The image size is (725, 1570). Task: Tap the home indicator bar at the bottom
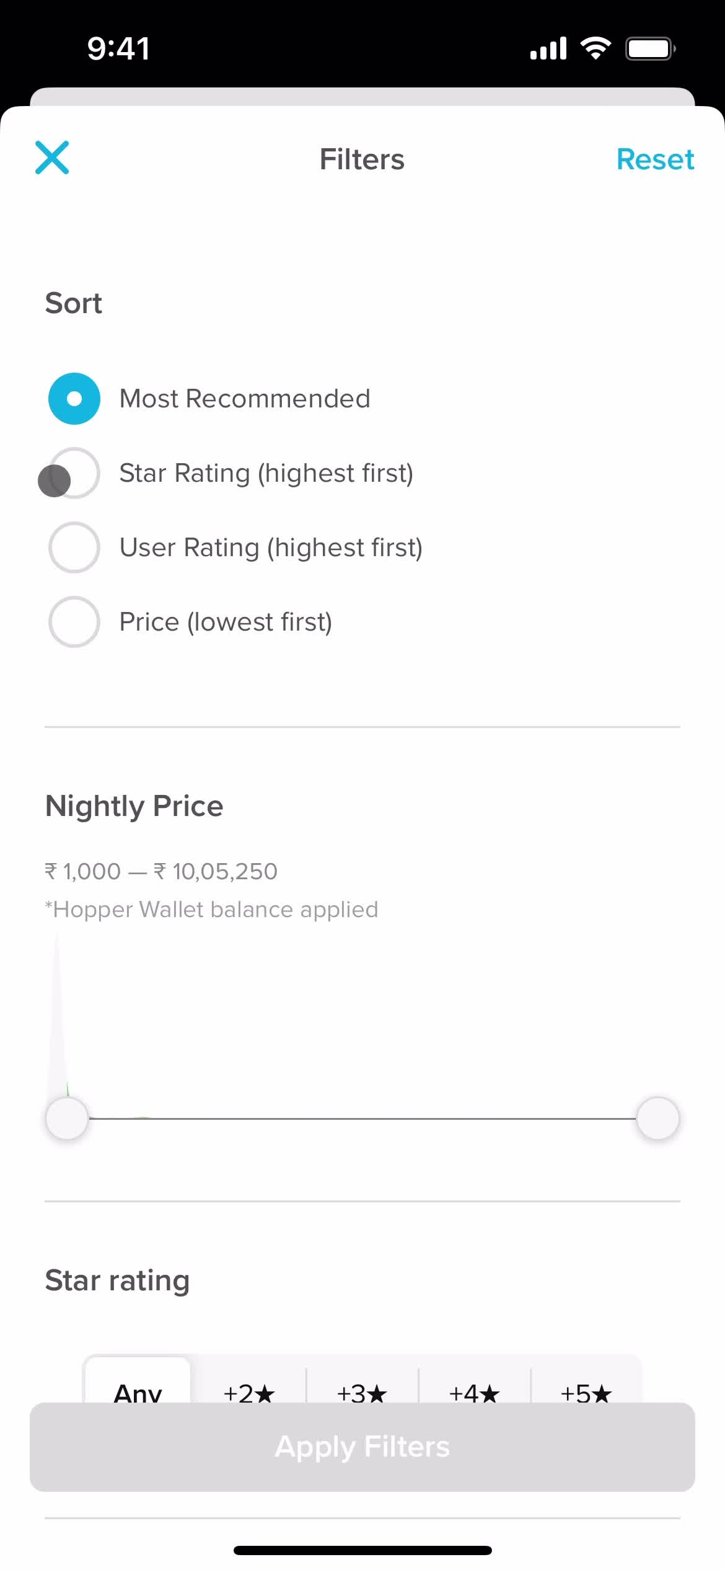coord(362,1550)
